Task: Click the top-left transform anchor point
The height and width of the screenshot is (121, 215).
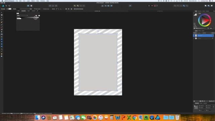Action: click(195, 106)
